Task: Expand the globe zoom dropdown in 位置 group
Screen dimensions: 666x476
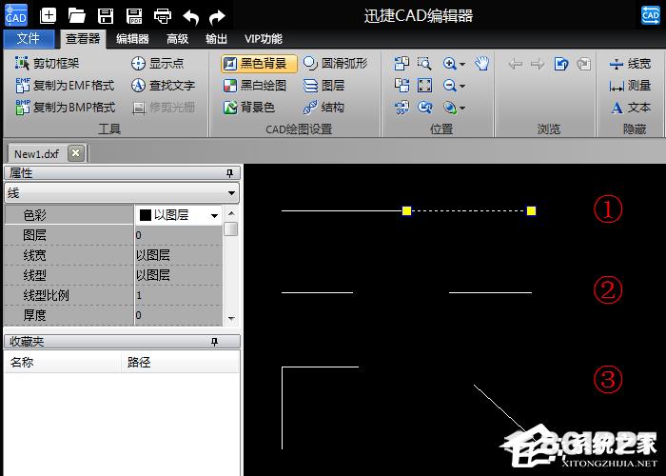Action: click(x=462, y=108)
